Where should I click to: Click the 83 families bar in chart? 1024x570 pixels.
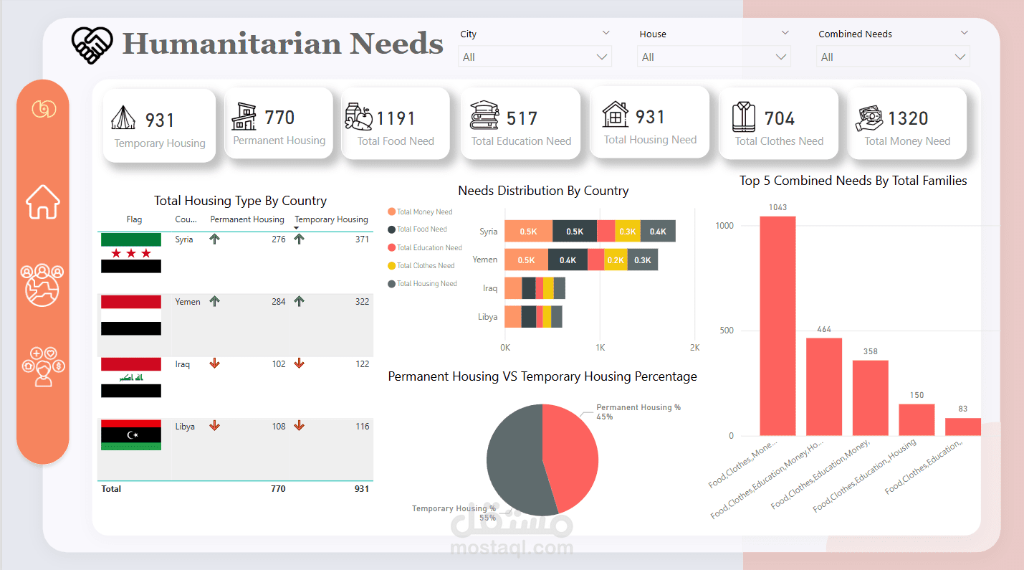(962, 427)
